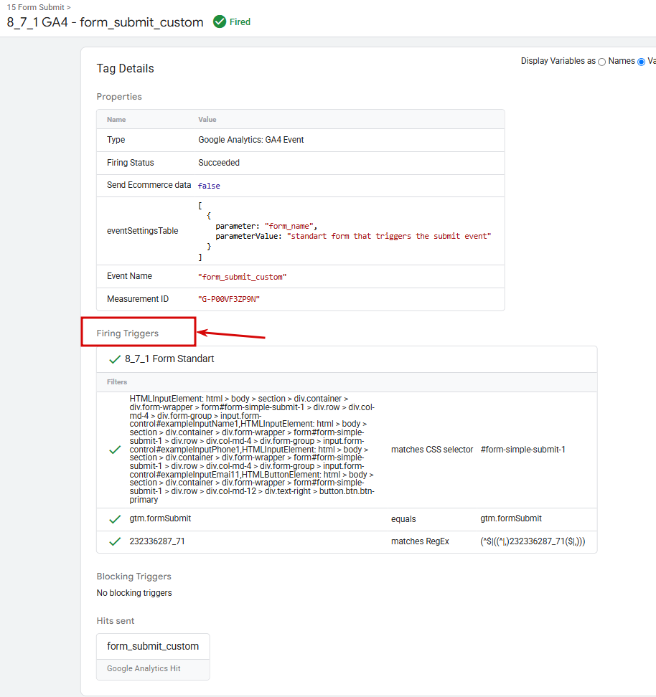Select the Measurement ID value "G-P00VF3ZP9N"

(229, 299)
